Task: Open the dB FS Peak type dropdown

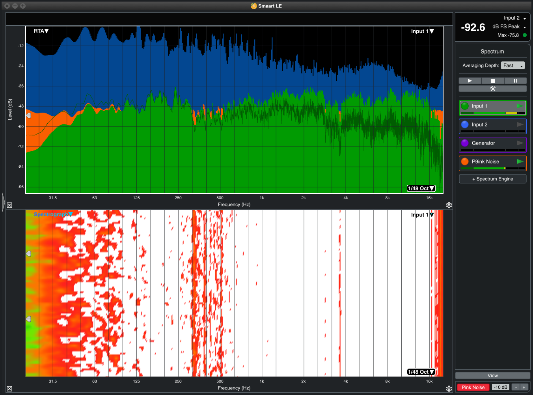Action: click(509, 27)
